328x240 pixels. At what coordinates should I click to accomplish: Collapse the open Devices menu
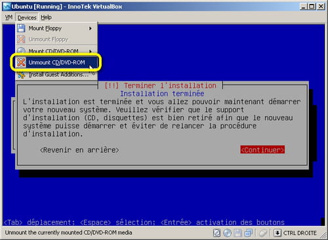27,18
